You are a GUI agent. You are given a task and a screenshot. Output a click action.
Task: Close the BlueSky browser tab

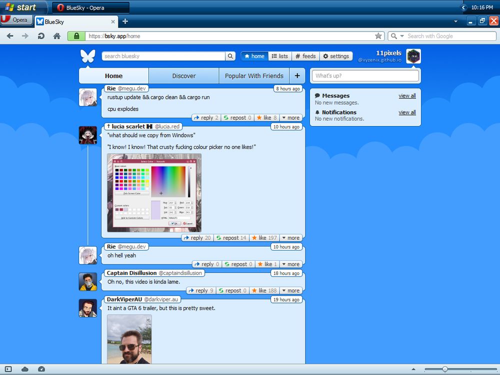coord(113,21)
